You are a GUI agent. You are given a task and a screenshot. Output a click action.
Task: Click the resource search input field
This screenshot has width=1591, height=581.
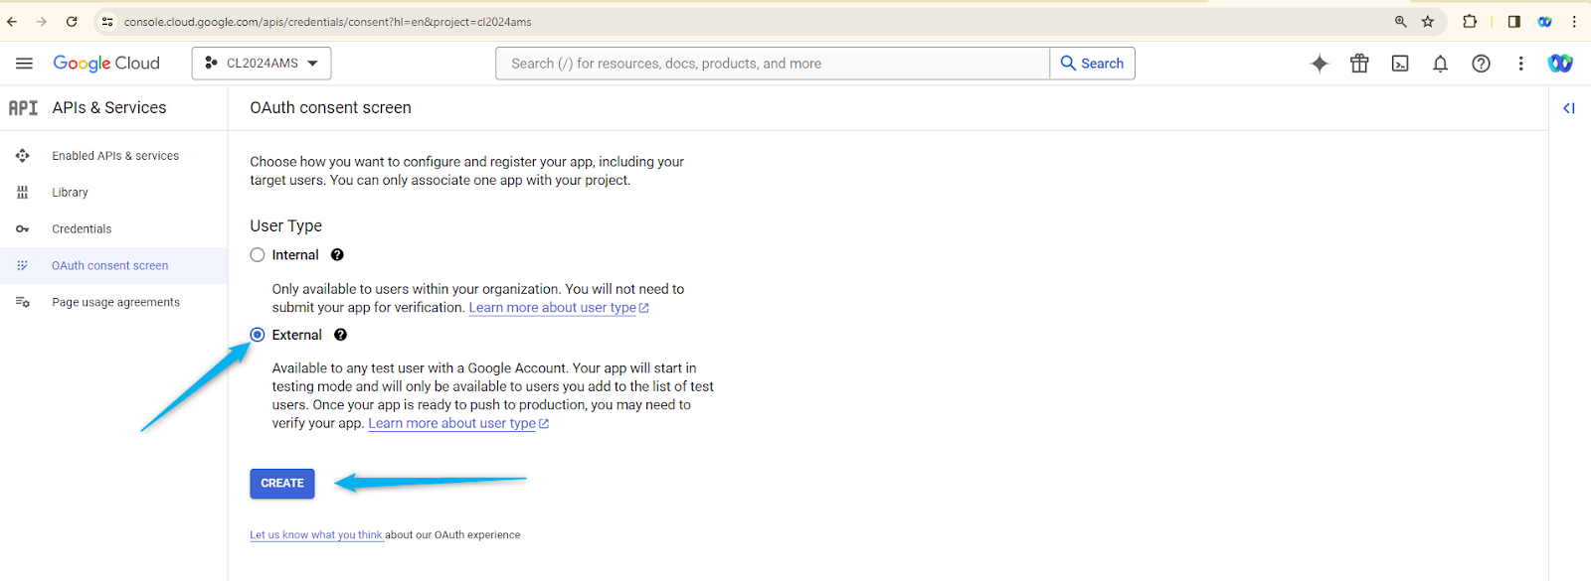773,64
